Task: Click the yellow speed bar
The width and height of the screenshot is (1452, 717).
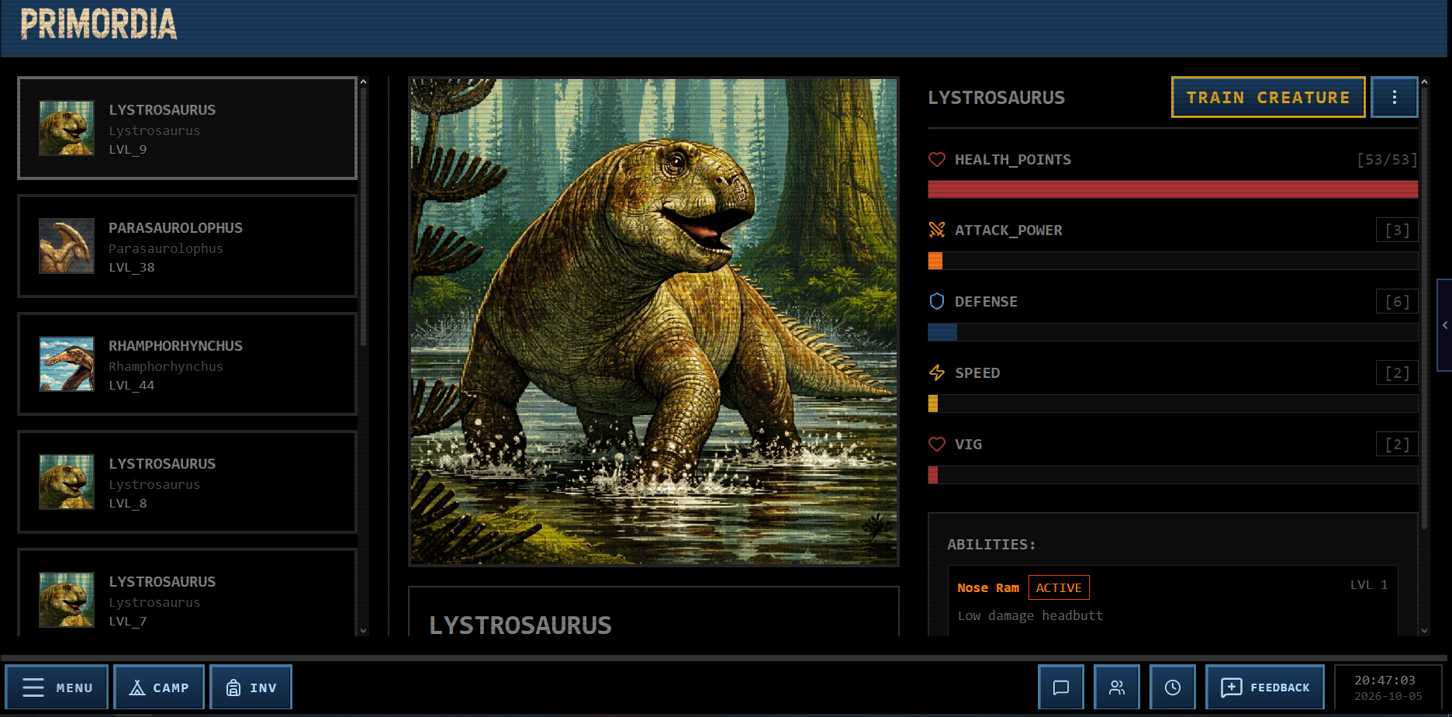Action: (933, 404)
